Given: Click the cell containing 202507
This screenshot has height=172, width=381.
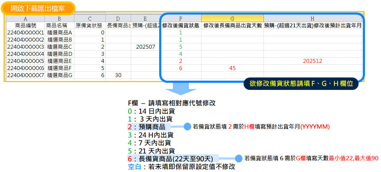Looking at the screenshot, I should pos(145,47).
